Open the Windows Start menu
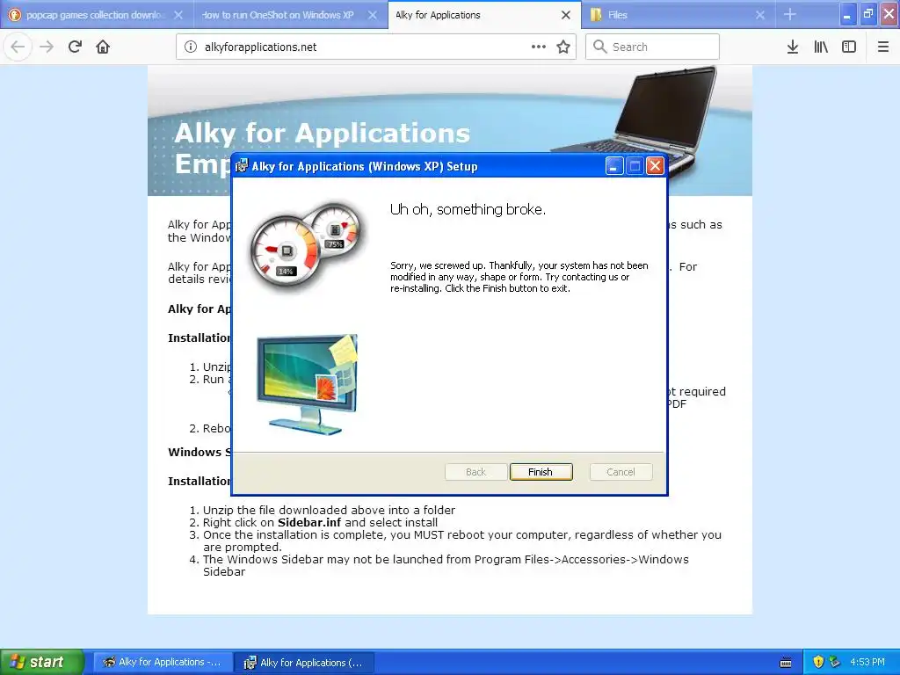This screenshot has width=900, height=675. [x=42, y=663]
